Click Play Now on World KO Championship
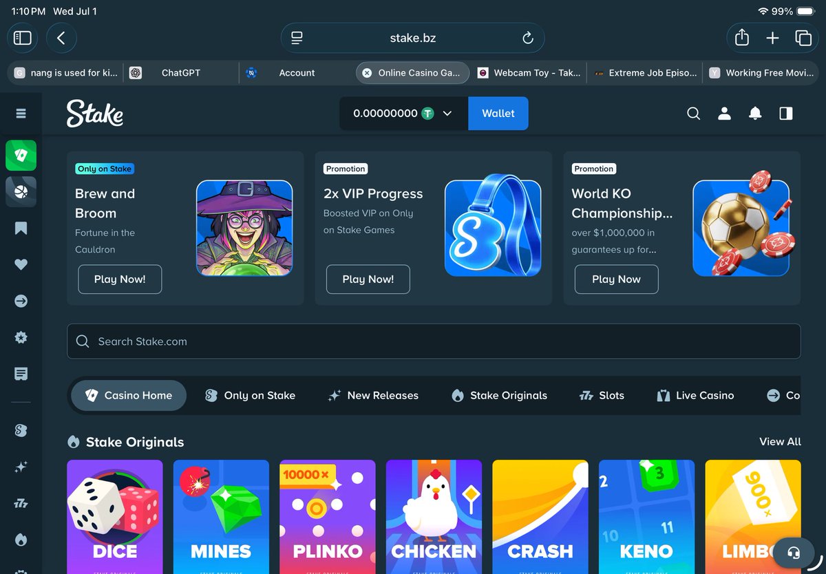The image size is (826, 574). [616, 279]
